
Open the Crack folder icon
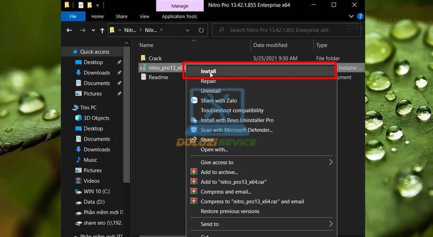pyautogui.click(x=143, y=58)
